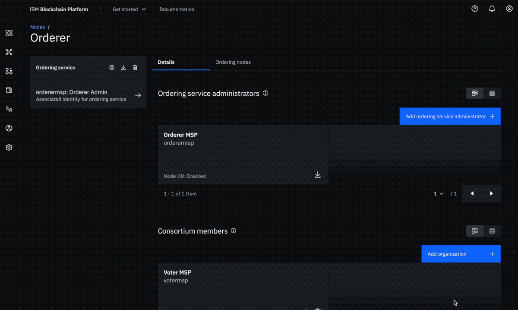Open Ordering service settings gear icon
Viewport: 518px width, 310px height.
pos(112,68)
